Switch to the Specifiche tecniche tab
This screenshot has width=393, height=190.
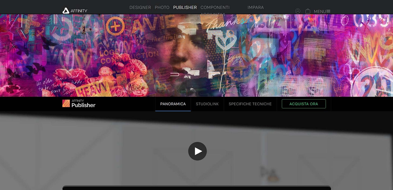[250, 104]
